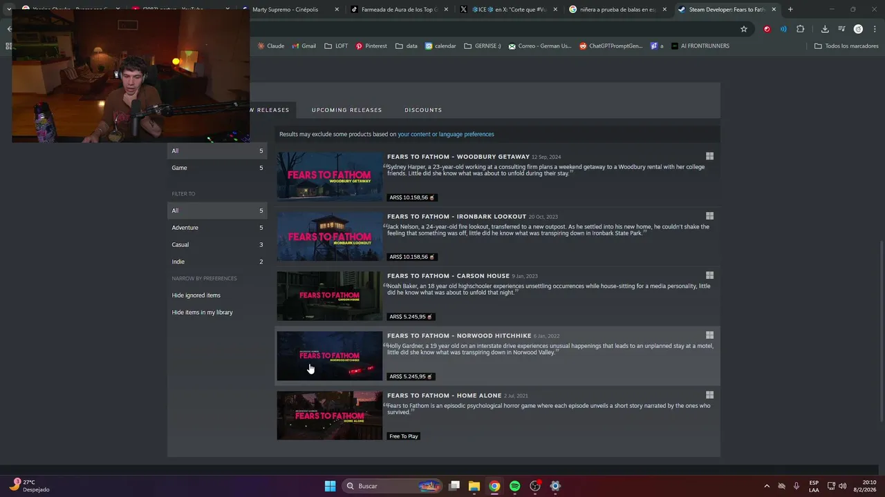The height and width of the screenshot is (497, 885).
Task: Open Settings gear icon in taskbar
Action: pyautogui.click(x=555, y=486)
